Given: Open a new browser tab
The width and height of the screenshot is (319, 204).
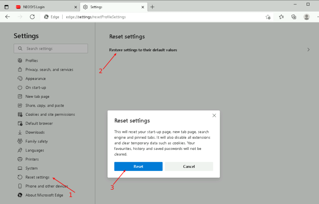Looking at the screenshot, I should coord(152,7).
